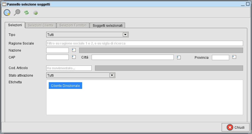The width and height of the screenshot is (252, 134).
Task: Focus the Ragione Sociale filter field
Action: pyautogui.click(x=145, y=43)
